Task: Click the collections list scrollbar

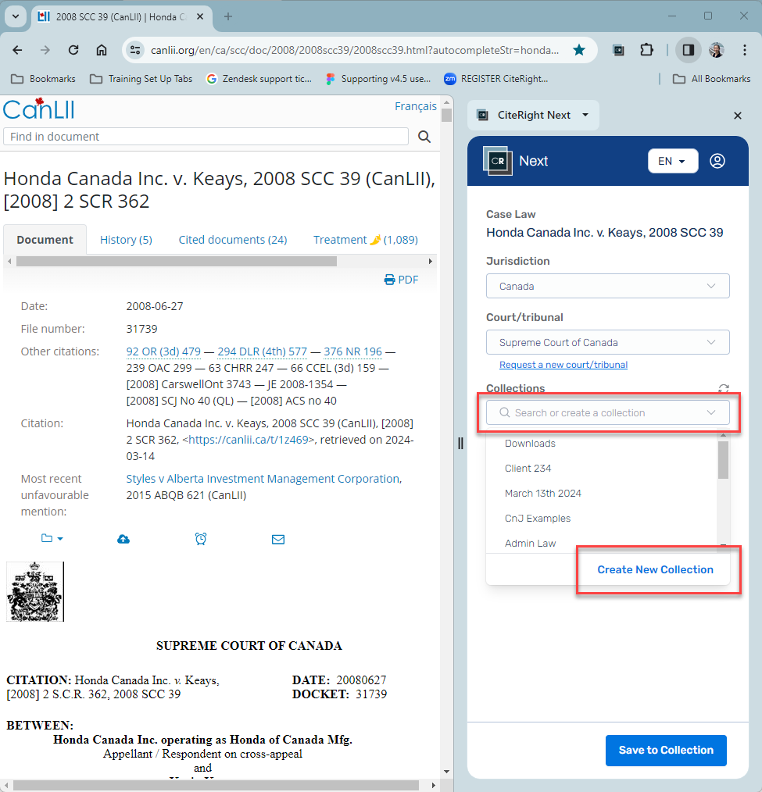Action: 723,459
